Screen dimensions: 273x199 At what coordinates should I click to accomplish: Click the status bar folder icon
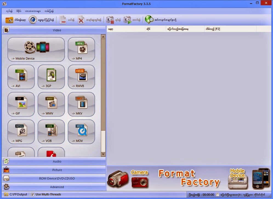click(6, 194)
